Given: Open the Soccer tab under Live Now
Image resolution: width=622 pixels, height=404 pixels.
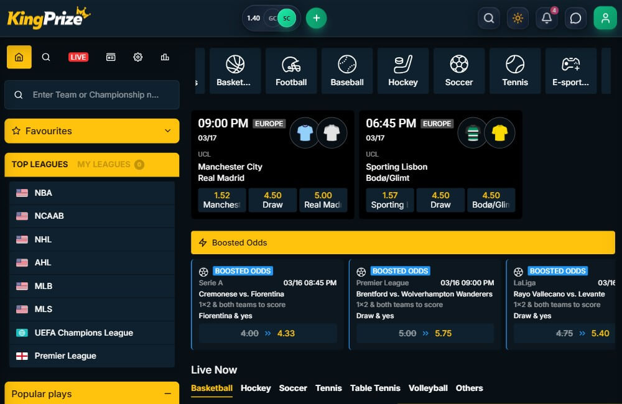Looking at the screenshot, I should [x=293, y=387].
